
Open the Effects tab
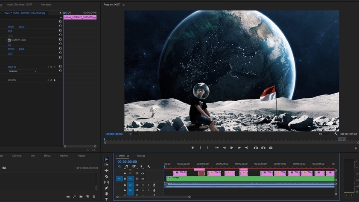(47, 155)
